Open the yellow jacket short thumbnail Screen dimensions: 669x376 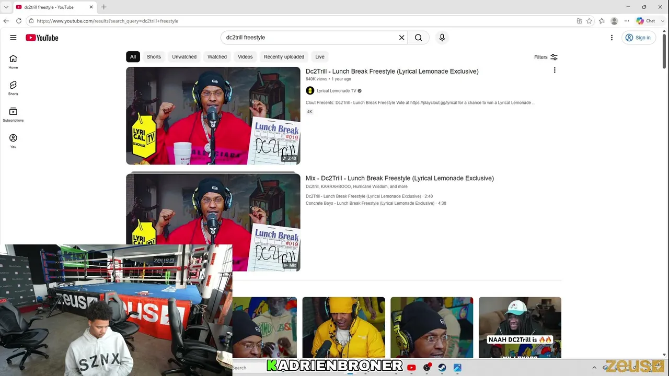(343, 327)
